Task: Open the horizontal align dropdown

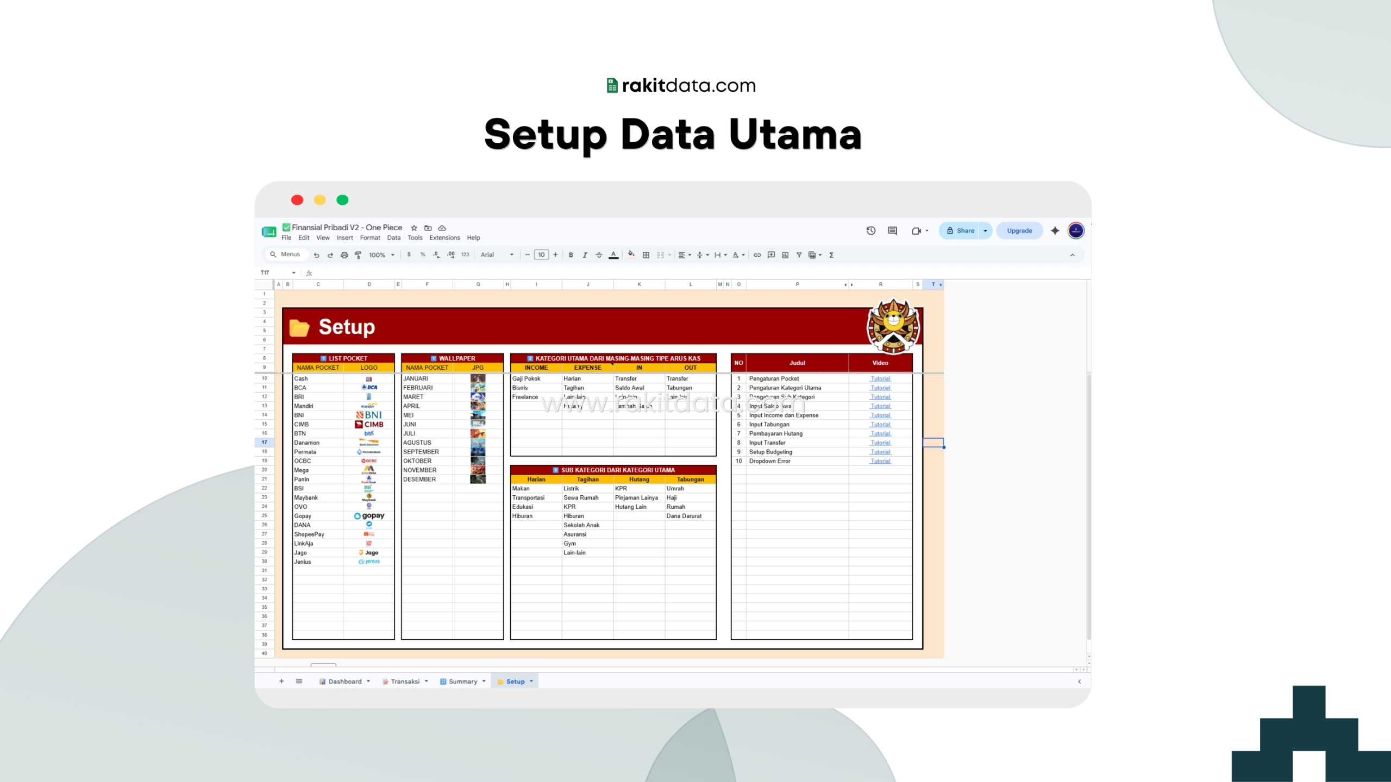Action: (x=685, y=255)
